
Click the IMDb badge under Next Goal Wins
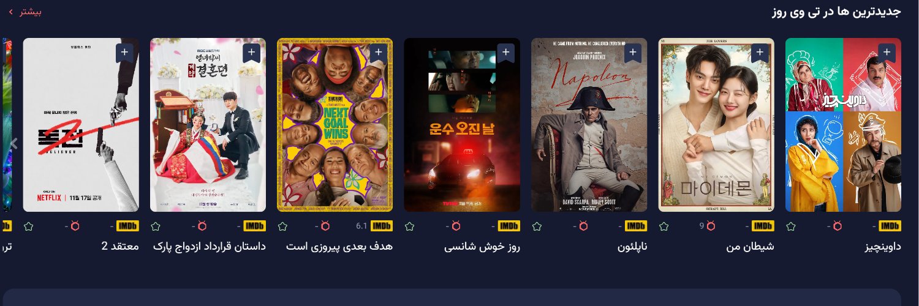pyautogui.click(x=382, y=226)
